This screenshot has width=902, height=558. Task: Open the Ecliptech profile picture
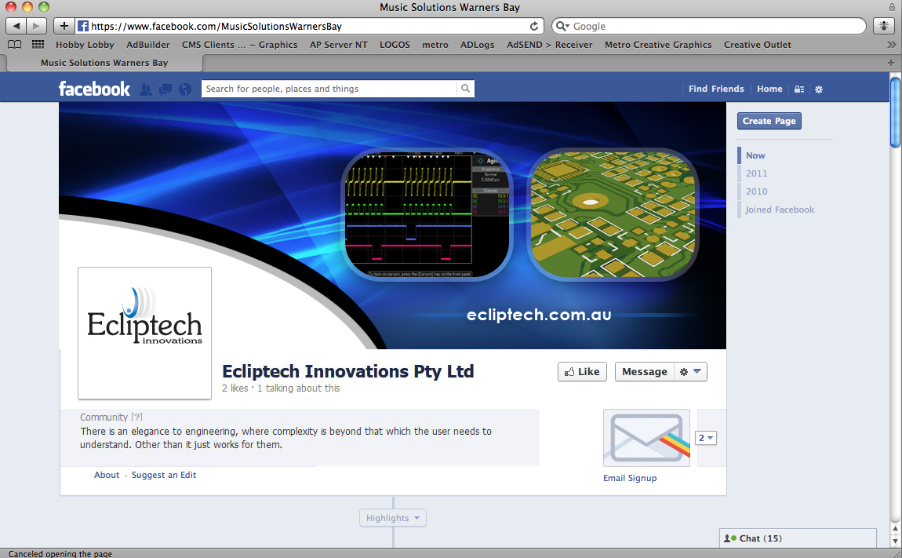(x=144, y=333)
